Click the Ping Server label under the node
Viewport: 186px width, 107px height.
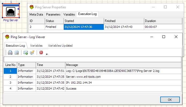click(x=11, y=20)
